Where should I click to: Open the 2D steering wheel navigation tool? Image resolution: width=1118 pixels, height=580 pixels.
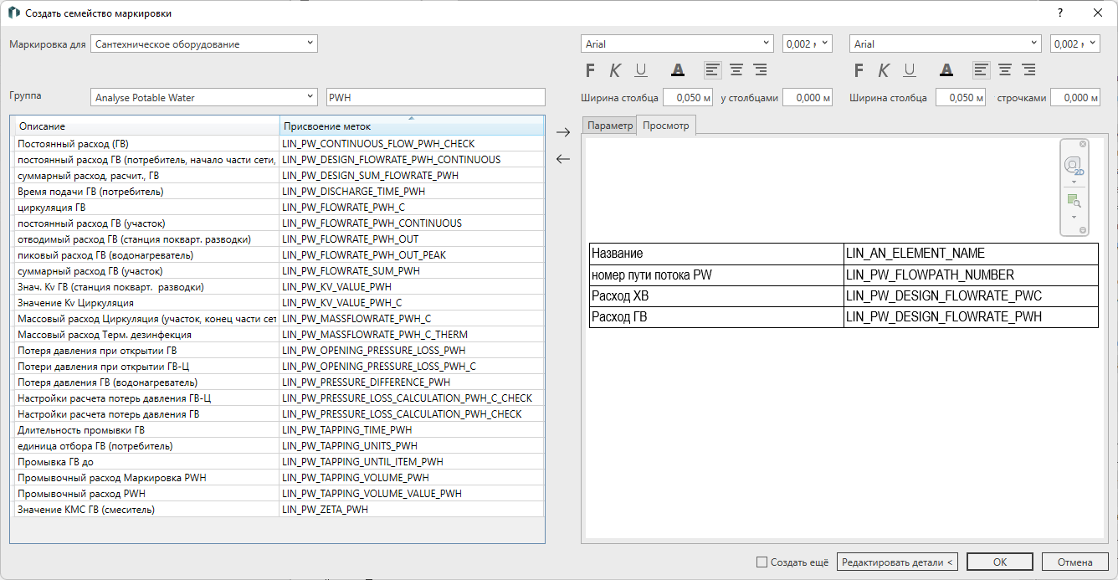pos(1073,166)
